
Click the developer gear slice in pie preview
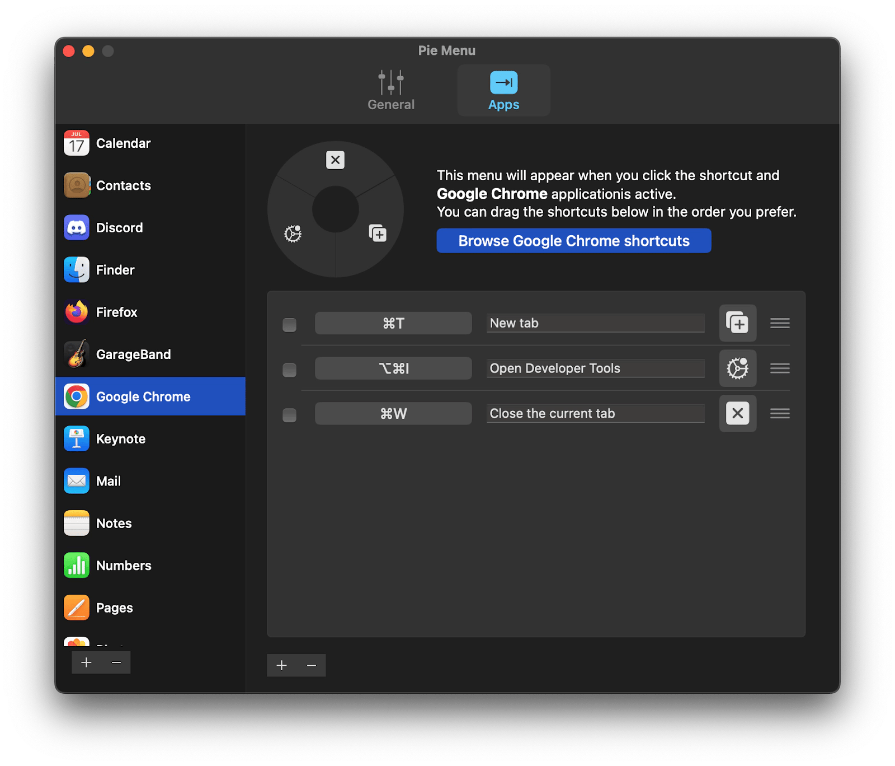pos(293,233)
